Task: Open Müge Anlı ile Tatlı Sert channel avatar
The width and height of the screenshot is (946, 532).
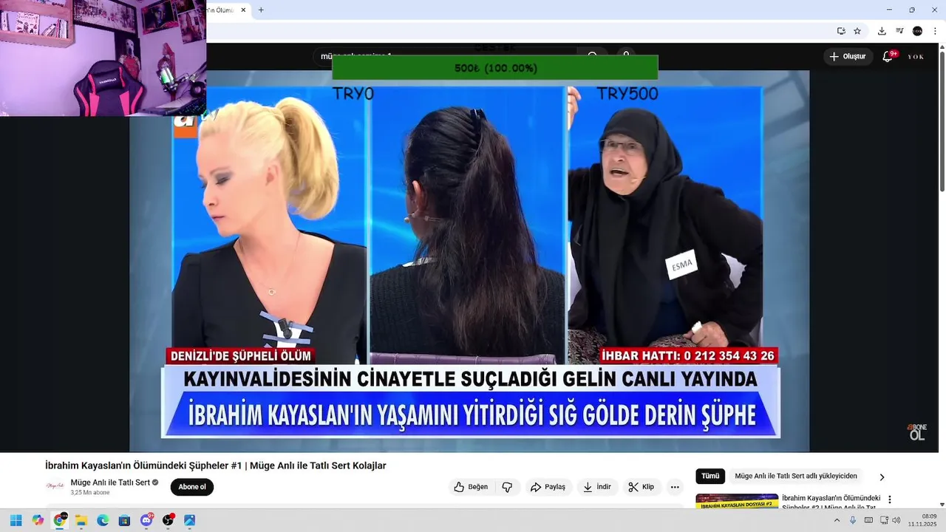Action: coord(55,486)
